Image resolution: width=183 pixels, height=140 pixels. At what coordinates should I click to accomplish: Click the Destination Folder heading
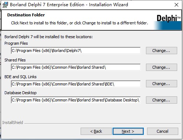point(26,15)
